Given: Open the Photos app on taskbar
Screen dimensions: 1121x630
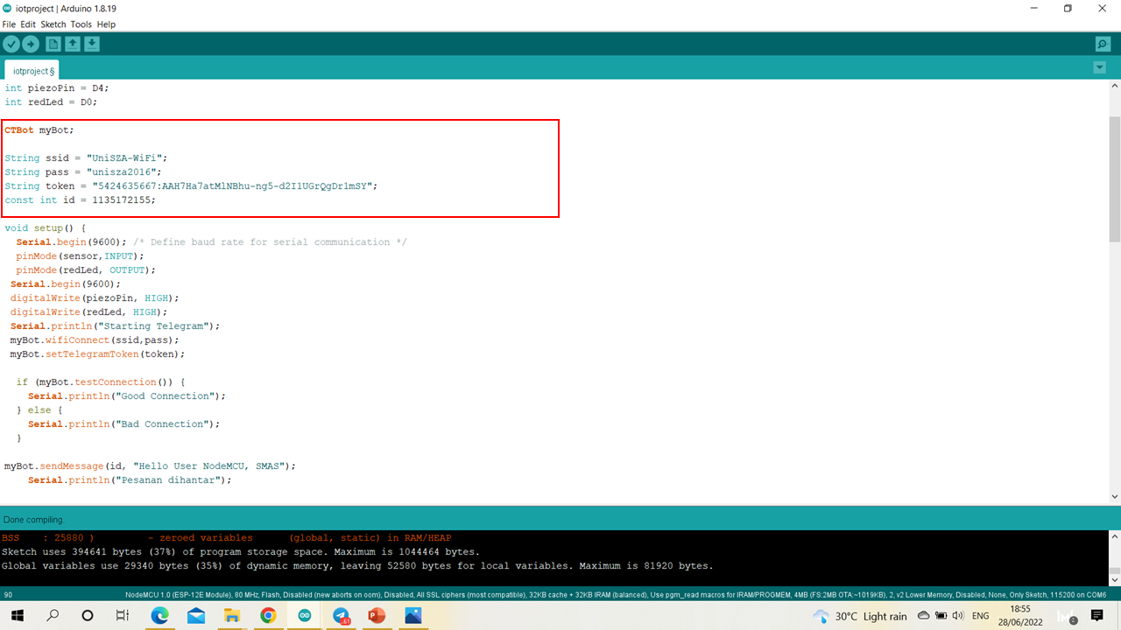Looking at the screenshot, I should pyautogui.click(x=412, y=616).
